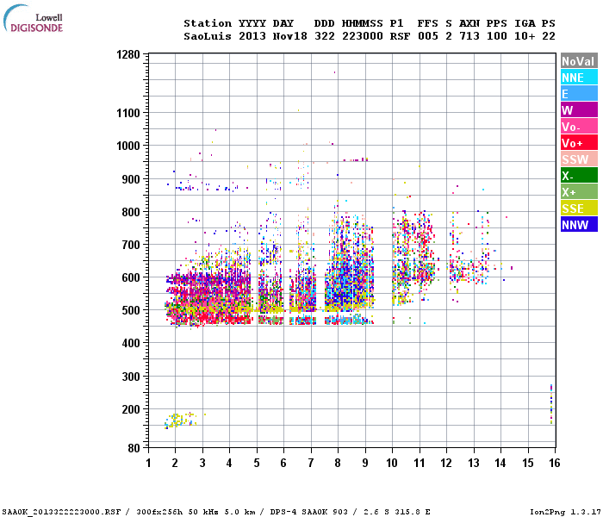Select the Vo- legend swatch
The image size is (603, 517).
(x=579, y=126)
